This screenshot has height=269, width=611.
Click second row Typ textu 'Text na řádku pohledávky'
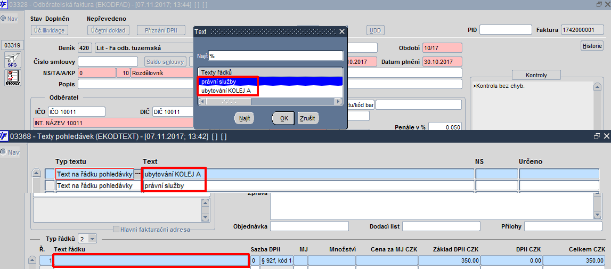coord(95,185)
